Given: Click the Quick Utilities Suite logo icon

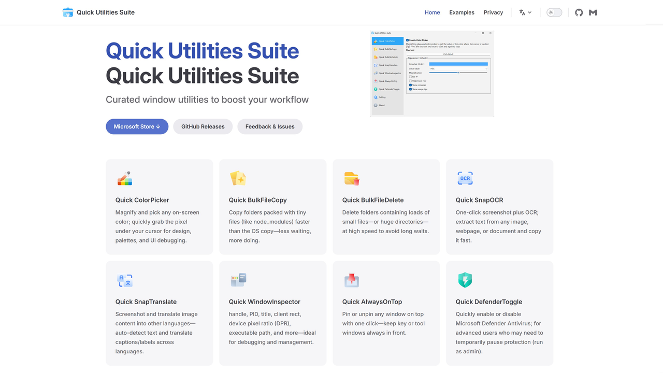Looking at the screenshot, I should click(68, 12).
